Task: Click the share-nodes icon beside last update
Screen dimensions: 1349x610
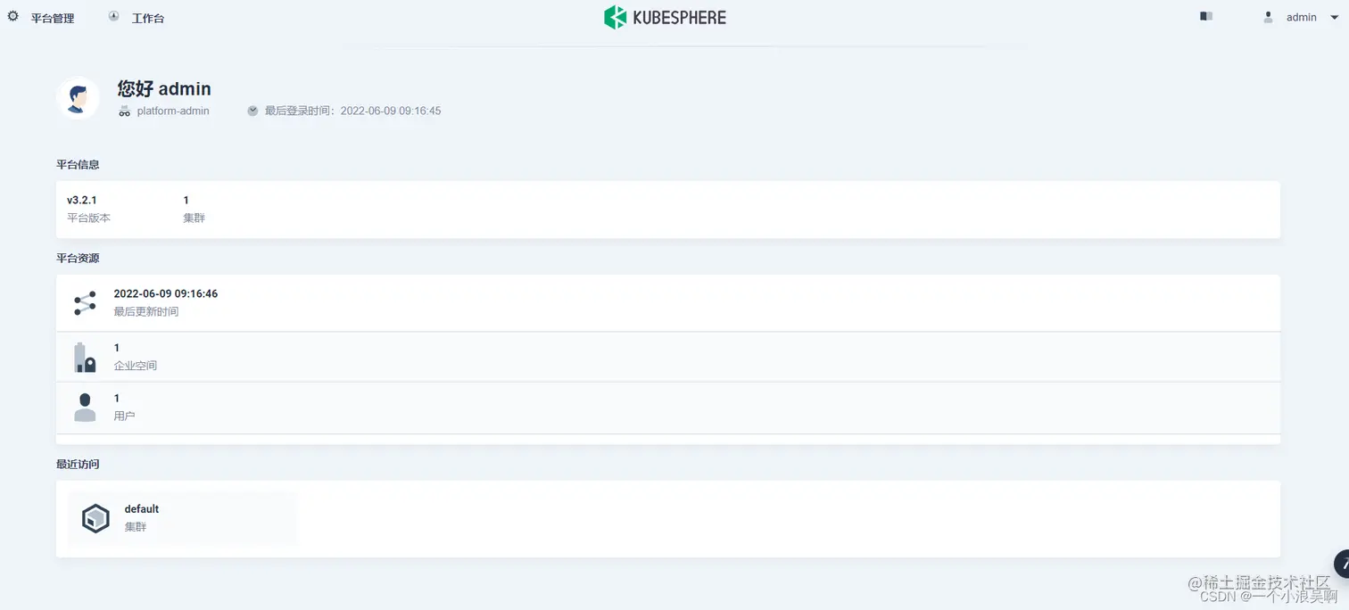Action: pos(85,303)
